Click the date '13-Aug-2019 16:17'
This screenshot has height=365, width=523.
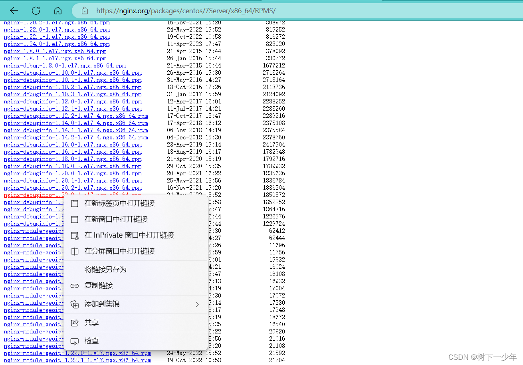(x=194, y=152)
